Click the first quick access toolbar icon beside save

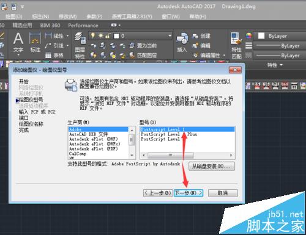[x=4, y=7]
